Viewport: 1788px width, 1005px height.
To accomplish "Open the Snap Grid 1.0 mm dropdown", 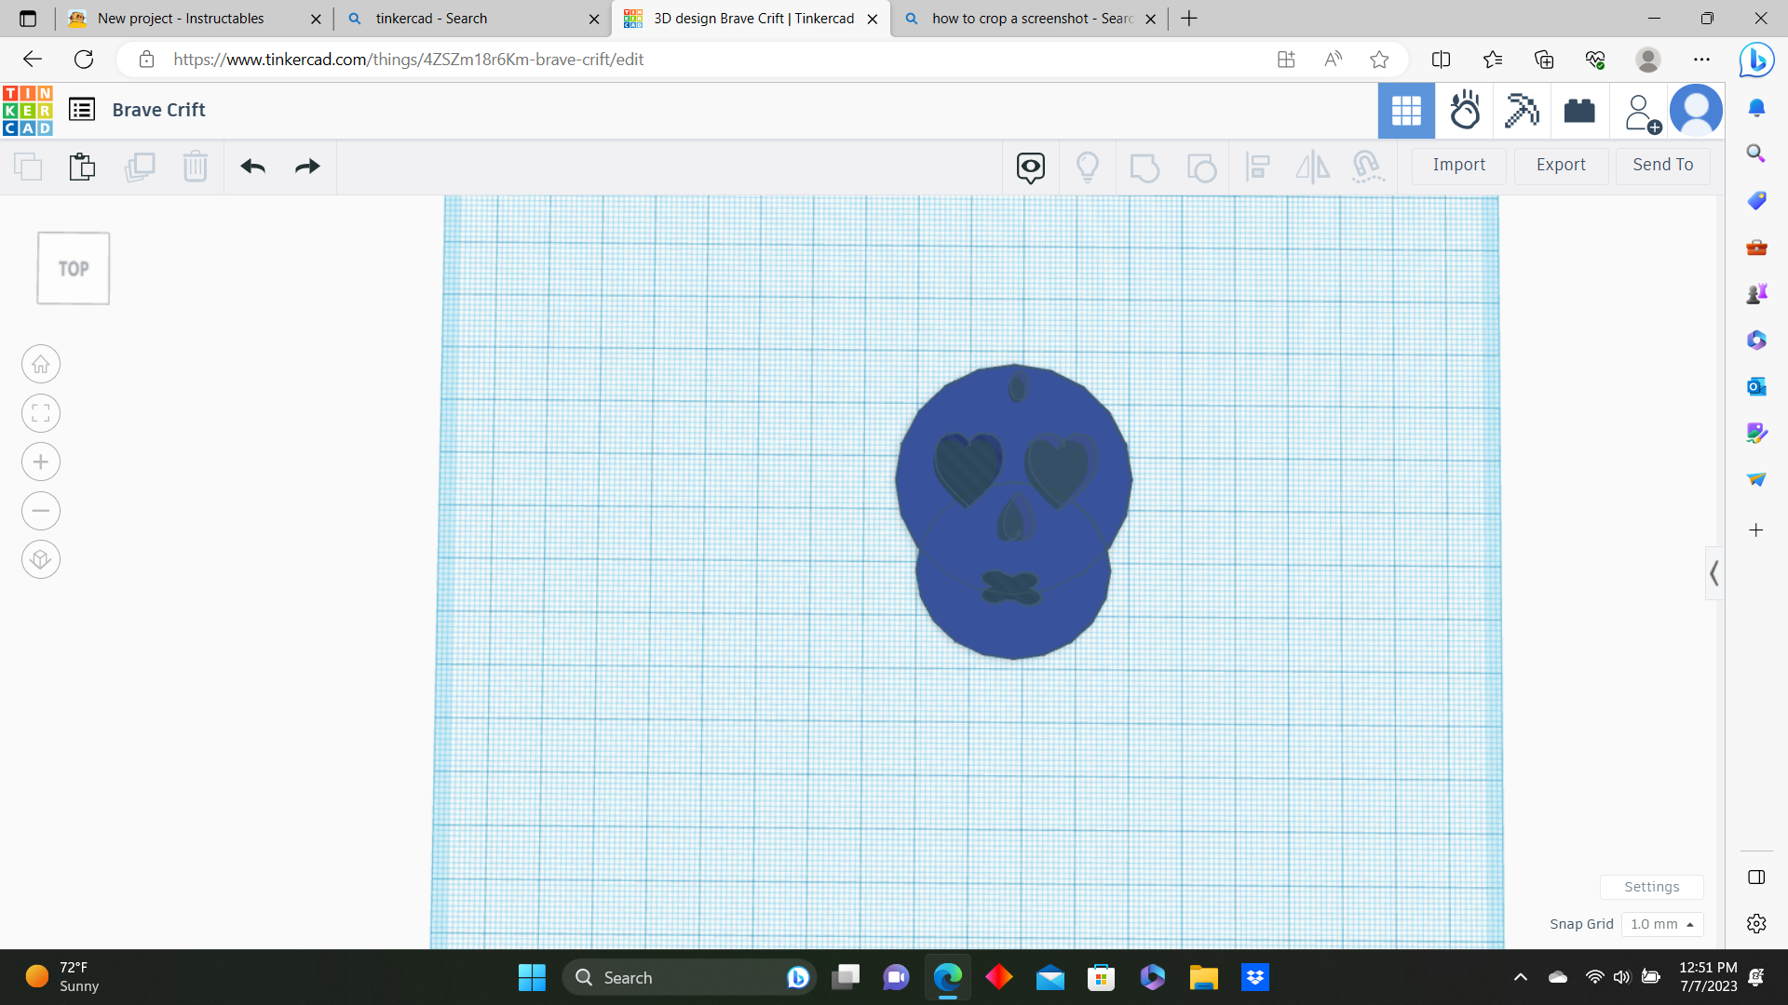I will (1662, 924).
